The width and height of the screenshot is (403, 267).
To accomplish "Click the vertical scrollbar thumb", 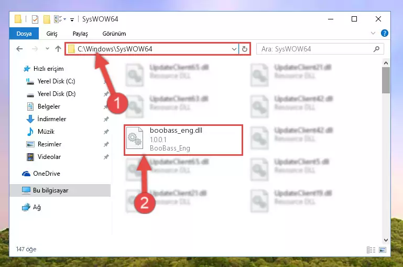I will [386, 80].
